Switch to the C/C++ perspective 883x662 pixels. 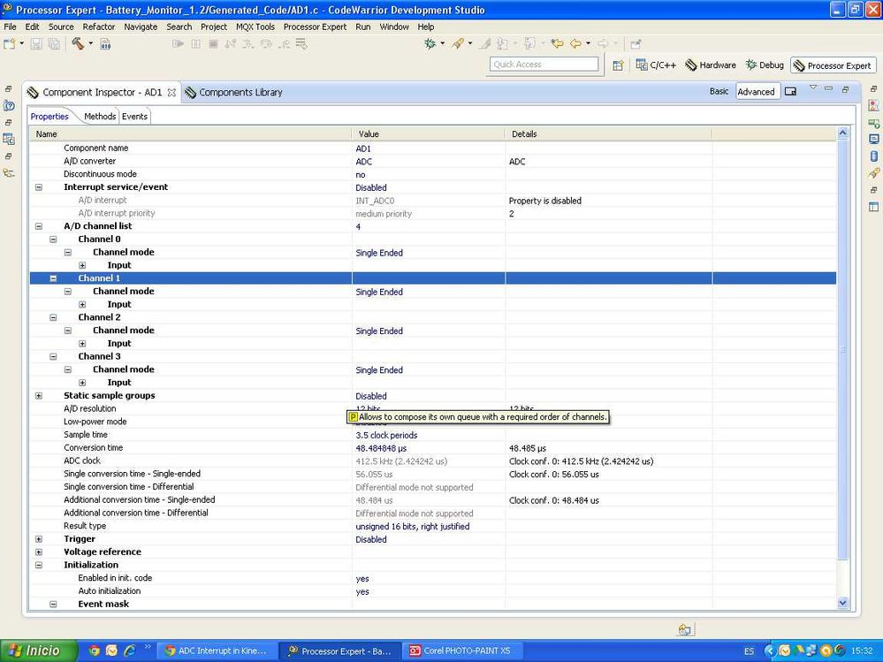657,65
